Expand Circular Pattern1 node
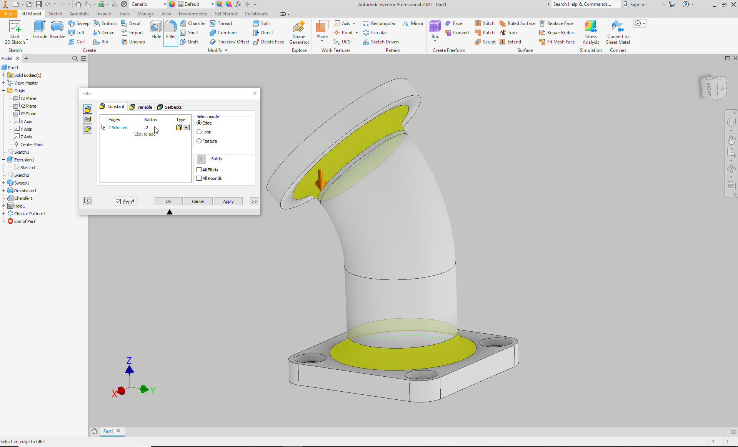This screenshot has height=447, width=738. (3, 214)
